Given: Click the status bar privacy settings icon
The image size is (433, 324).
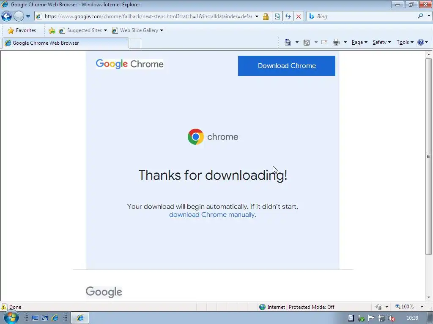Looking at the screenshot, I should coord(378,307).
